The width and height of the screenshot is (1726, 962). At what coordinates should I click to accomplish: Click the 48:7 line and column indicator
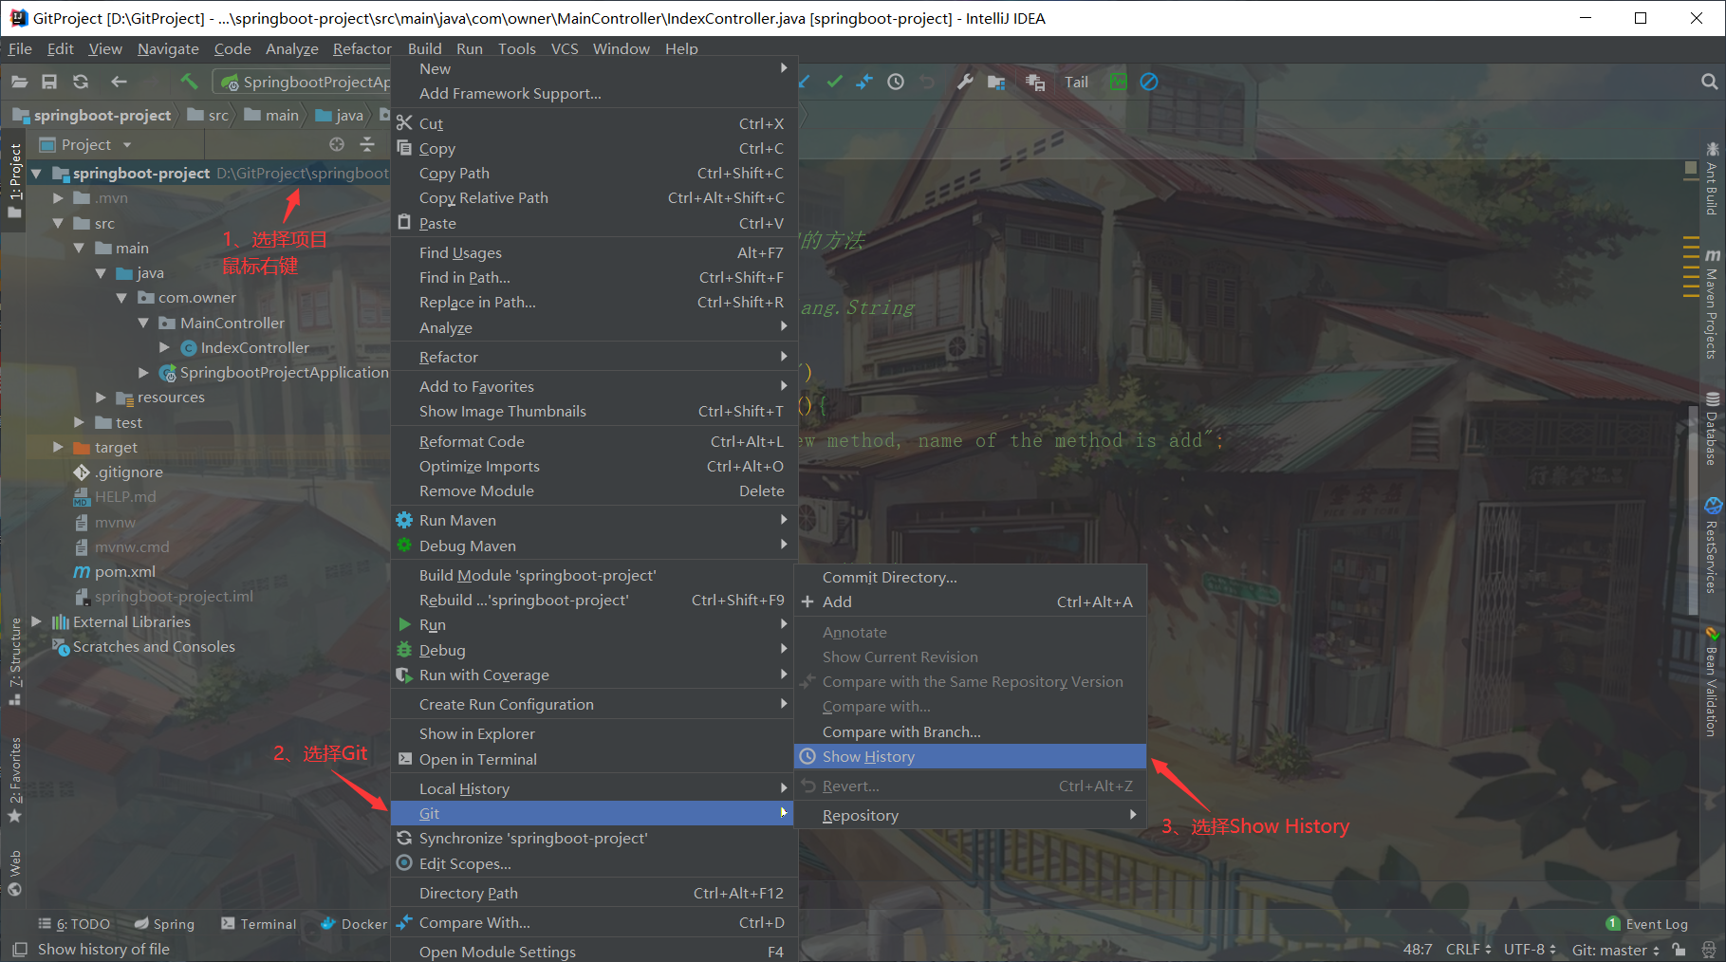pyautogui.click(x=1416, y=949)
